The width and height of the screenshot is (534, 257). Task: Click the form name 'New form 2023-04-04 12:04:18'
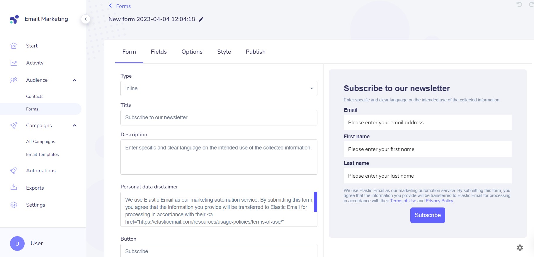pyautogui.click(x=152, y=19)
